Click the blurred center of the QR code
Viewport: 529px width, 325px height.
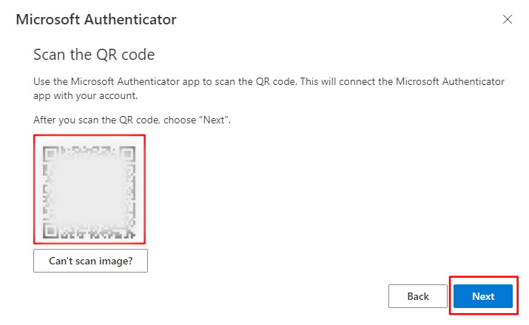[90, 192]
